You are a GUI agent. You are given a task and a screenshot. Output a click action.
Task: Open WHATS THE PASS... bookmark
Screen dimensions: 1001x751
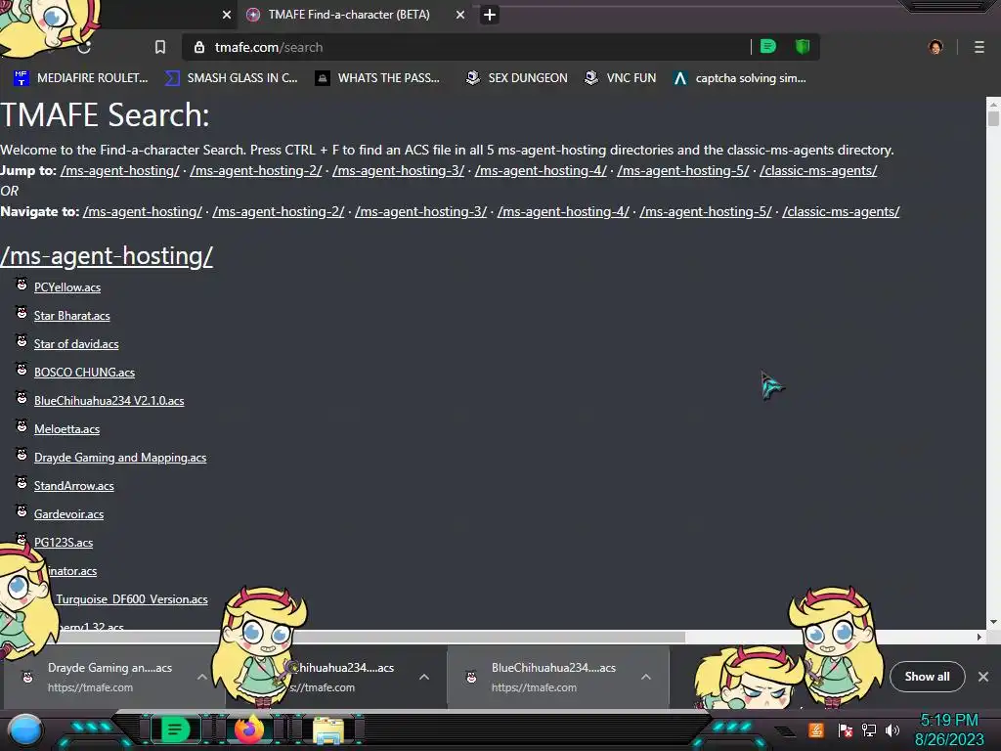point(377,78)
